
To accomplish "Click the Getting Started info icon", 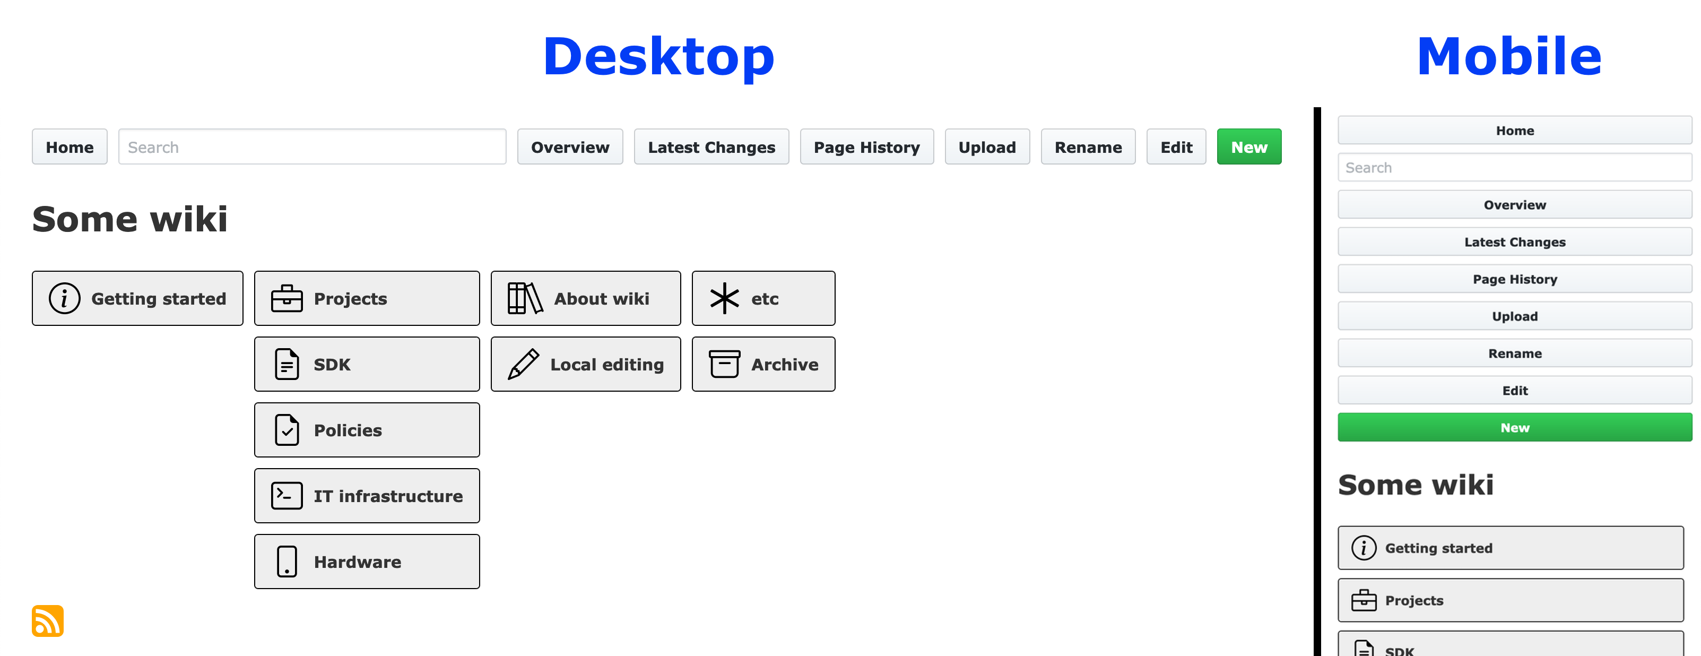I will click(64, 298).
